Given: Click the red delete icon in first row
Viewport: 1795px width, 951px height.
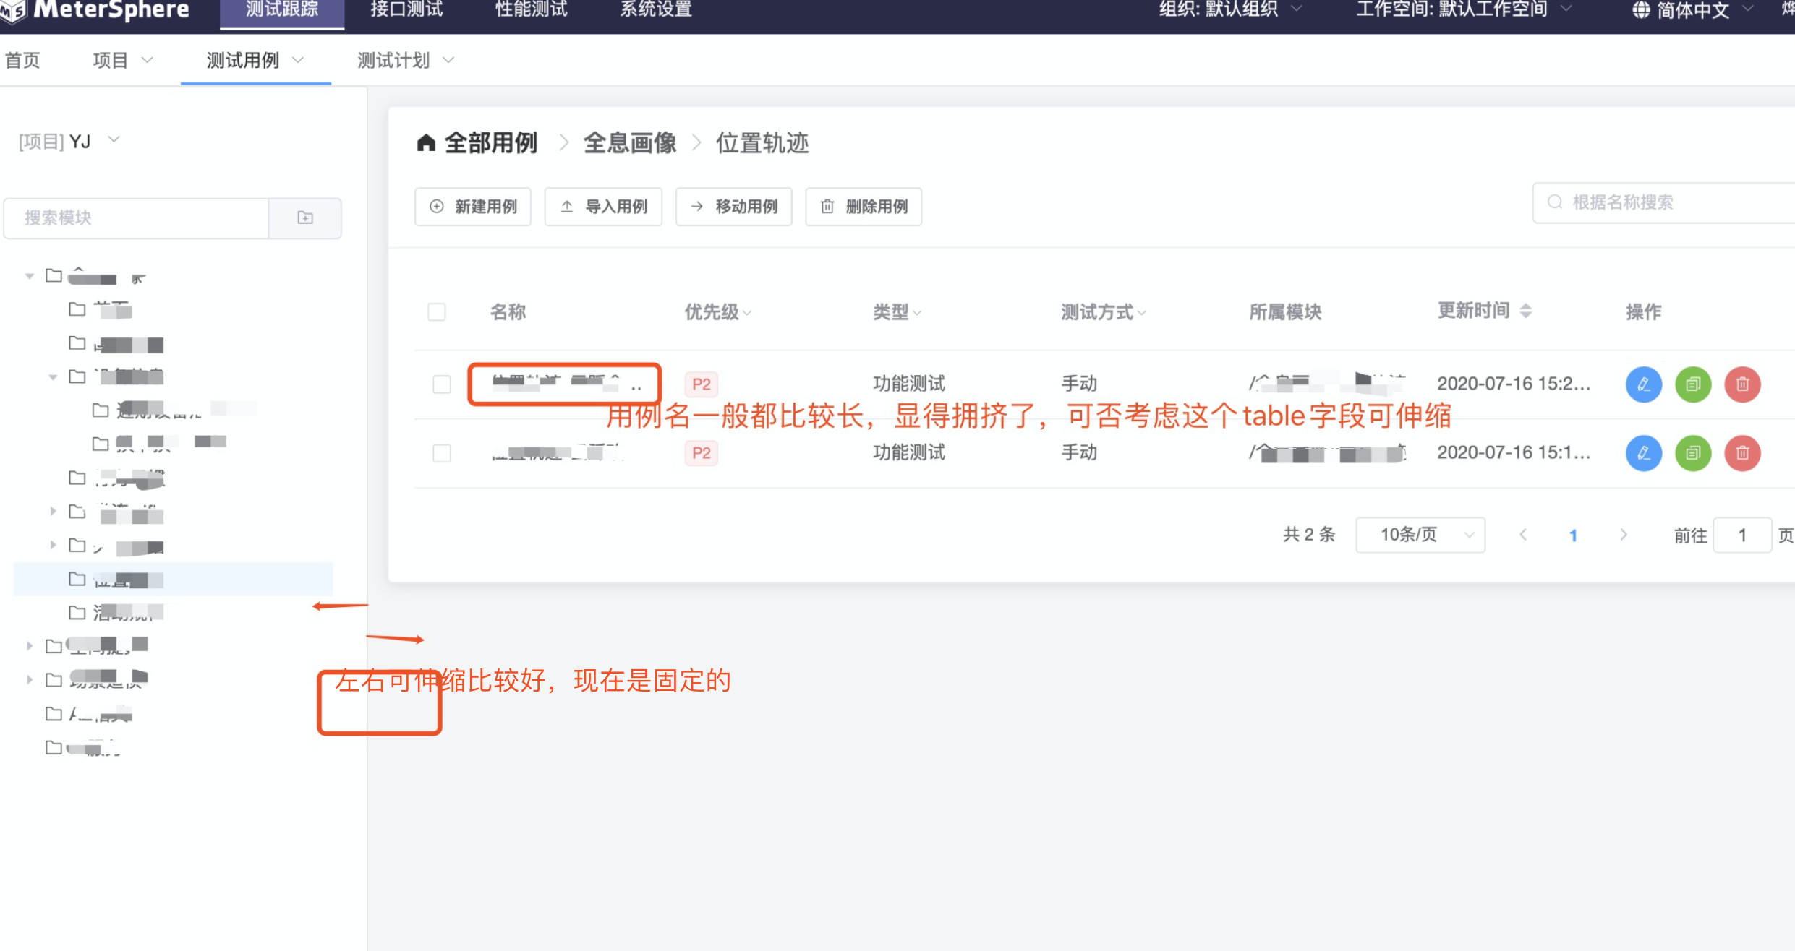Looking at the screenshot, I should pos(1741,384).
